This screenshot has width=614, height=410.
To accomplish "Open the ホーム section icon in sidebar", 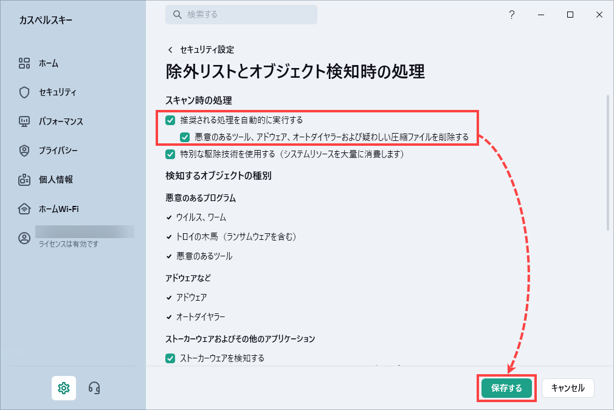I will point(24,63).
